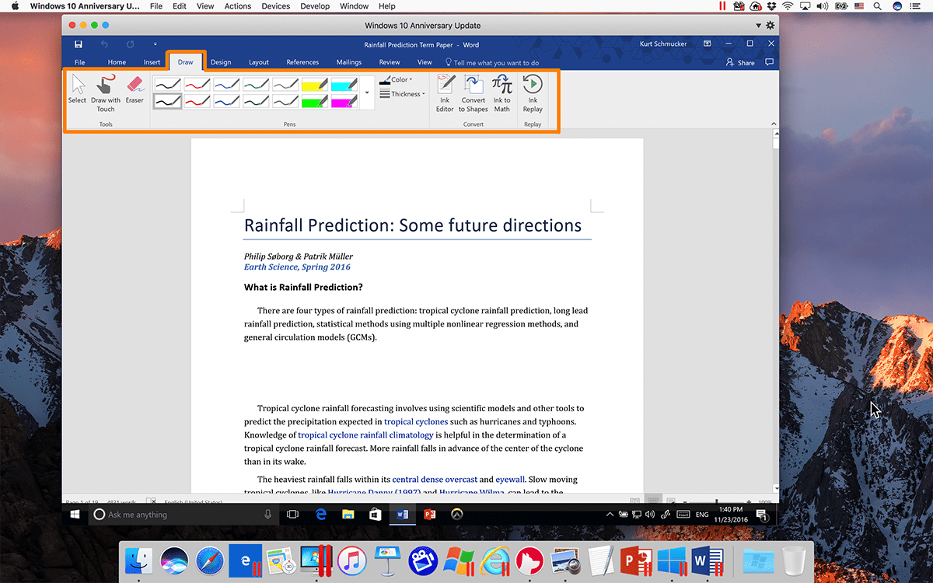Open the Actions menu in the Mac menu bar
This screenshot has width=933, height=583.
point(238,6)
